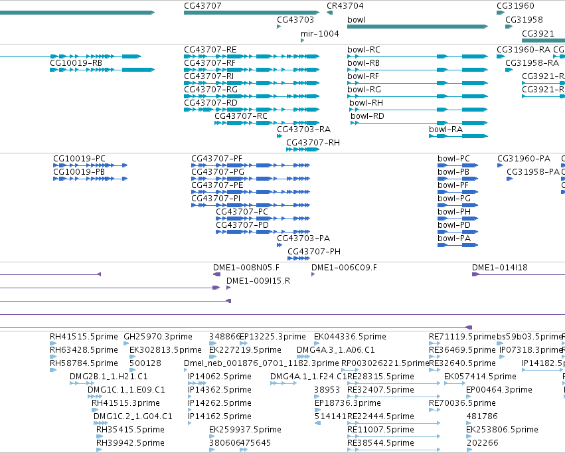The width and height of the screenshot is (565, 453).
Task: Click the CG43707 gene label
Action: pyautogui.click(x=202, y=6)
